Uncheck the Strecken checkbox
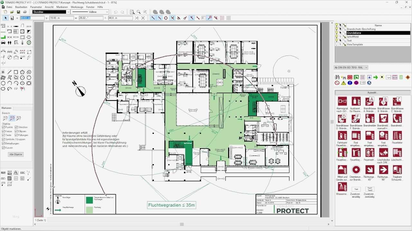The width and height of the screenshot is (412, 231). point(16,127)
